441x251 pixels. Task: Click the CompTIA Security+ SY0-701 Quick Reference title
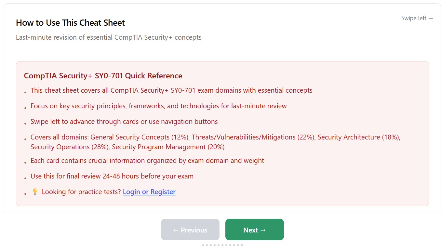103,76
